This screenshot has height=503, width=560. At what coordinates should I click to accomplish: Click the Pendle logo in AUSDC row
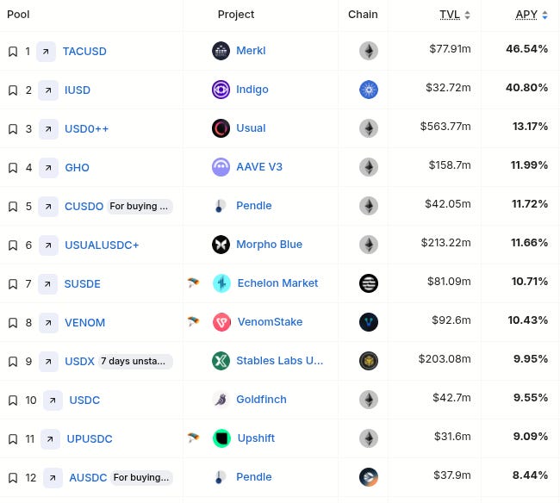[220, 477]
